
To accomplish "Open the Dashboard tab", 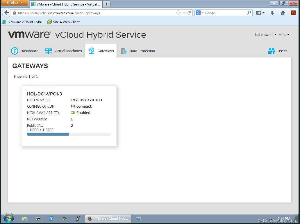I will point(25,51).
